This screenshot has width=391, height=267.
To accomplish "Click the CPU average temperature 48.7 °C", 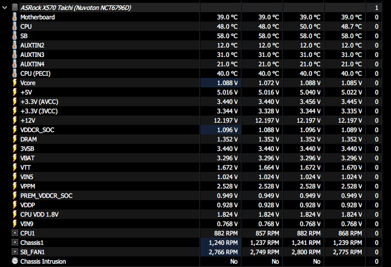I will click(351, 27).
